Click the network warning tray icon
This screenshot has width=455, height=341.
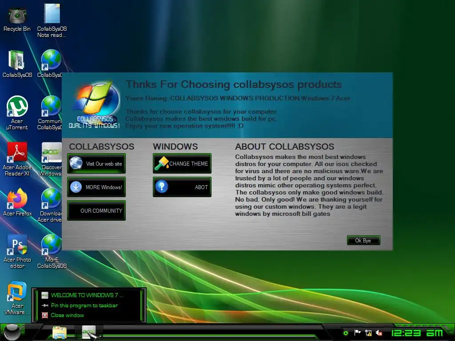click(x=368, y=333)
